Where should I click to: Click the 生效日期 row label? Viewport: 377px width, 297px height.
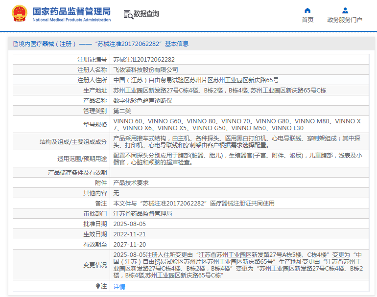tap(95, 234)
